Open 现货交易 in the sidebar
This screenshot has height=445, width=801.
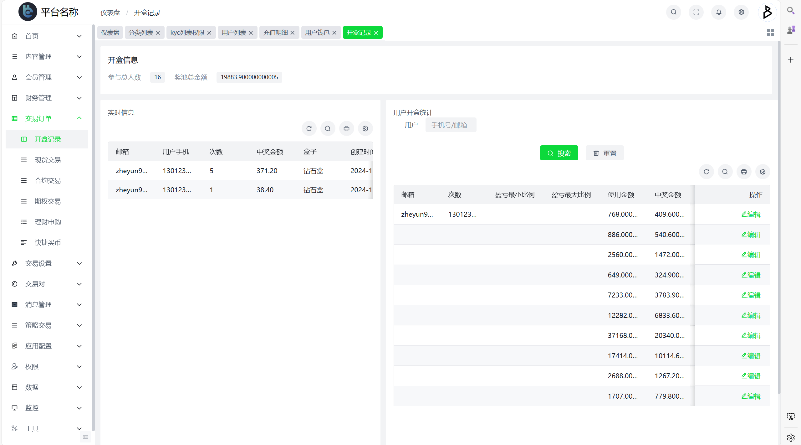(x=48, y=160)
